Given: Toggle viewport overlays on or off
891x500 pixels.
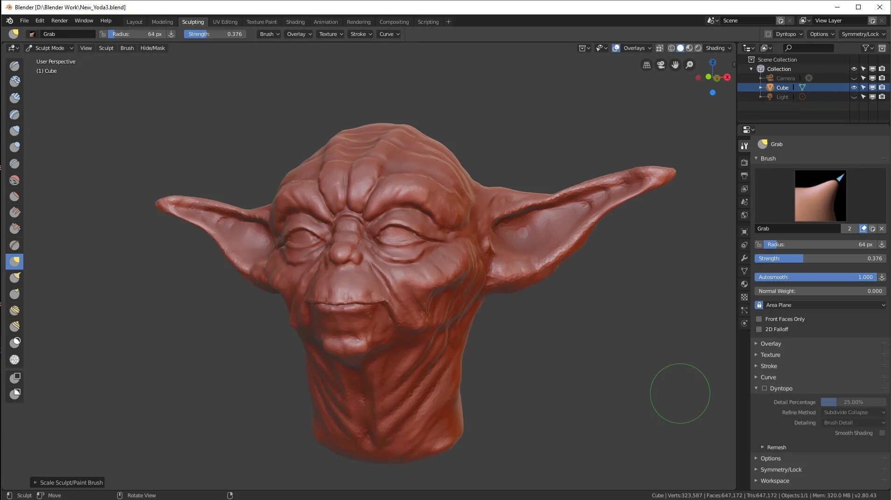Looking at the screenshot, I should click(616, 48).
